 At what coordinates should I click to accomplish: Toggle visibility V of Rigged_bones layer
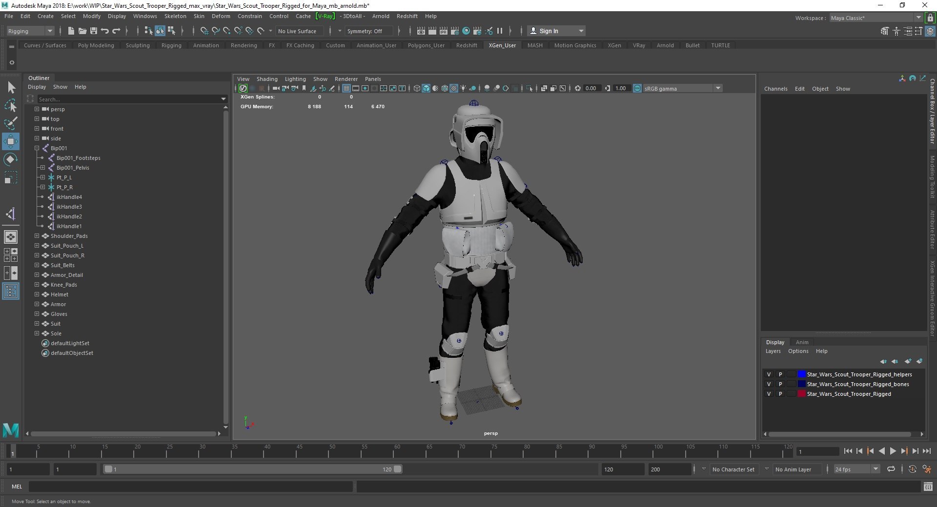769,384
